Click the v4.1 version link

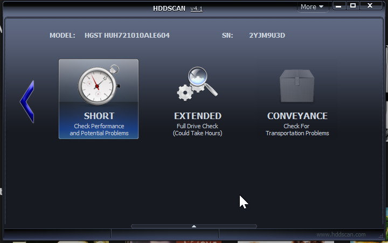click(x=197, y=9)
